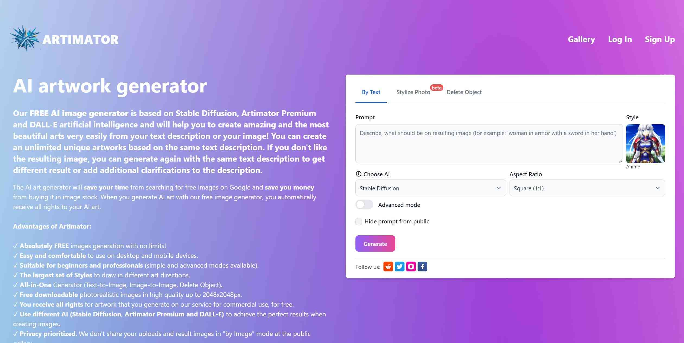Image resolution: width=684 pixels, height=343 pixels.
Task: Click the Reddit social media icon
Action: 388,267
